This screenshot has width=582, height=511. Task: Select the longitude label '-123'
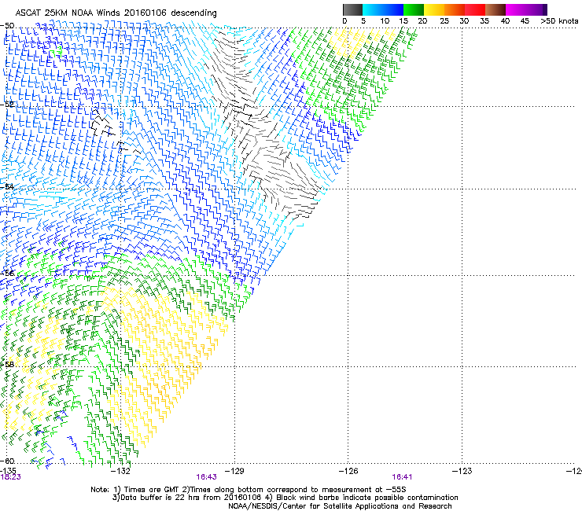(462, 471)
